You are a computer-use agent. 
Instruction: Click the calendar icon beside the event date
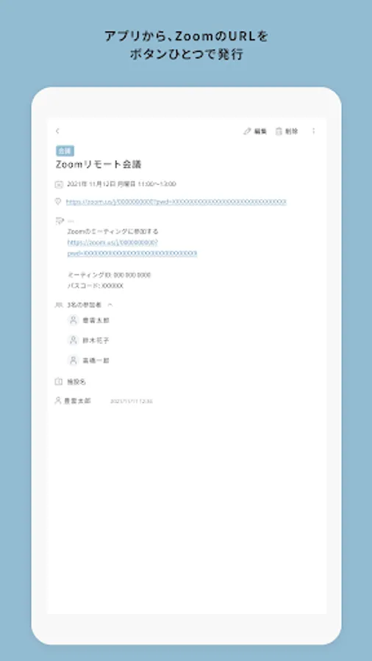(59, 184)
